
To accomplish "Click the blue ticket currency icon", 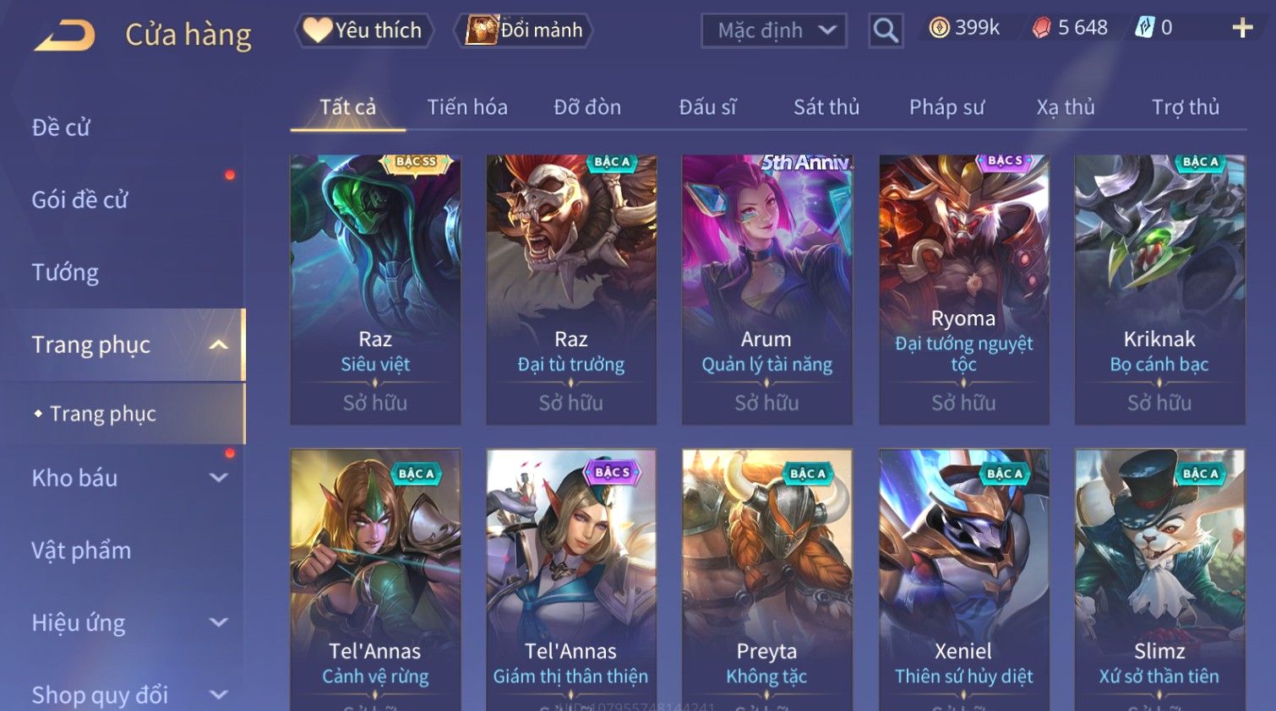I will coord(1144,28).
